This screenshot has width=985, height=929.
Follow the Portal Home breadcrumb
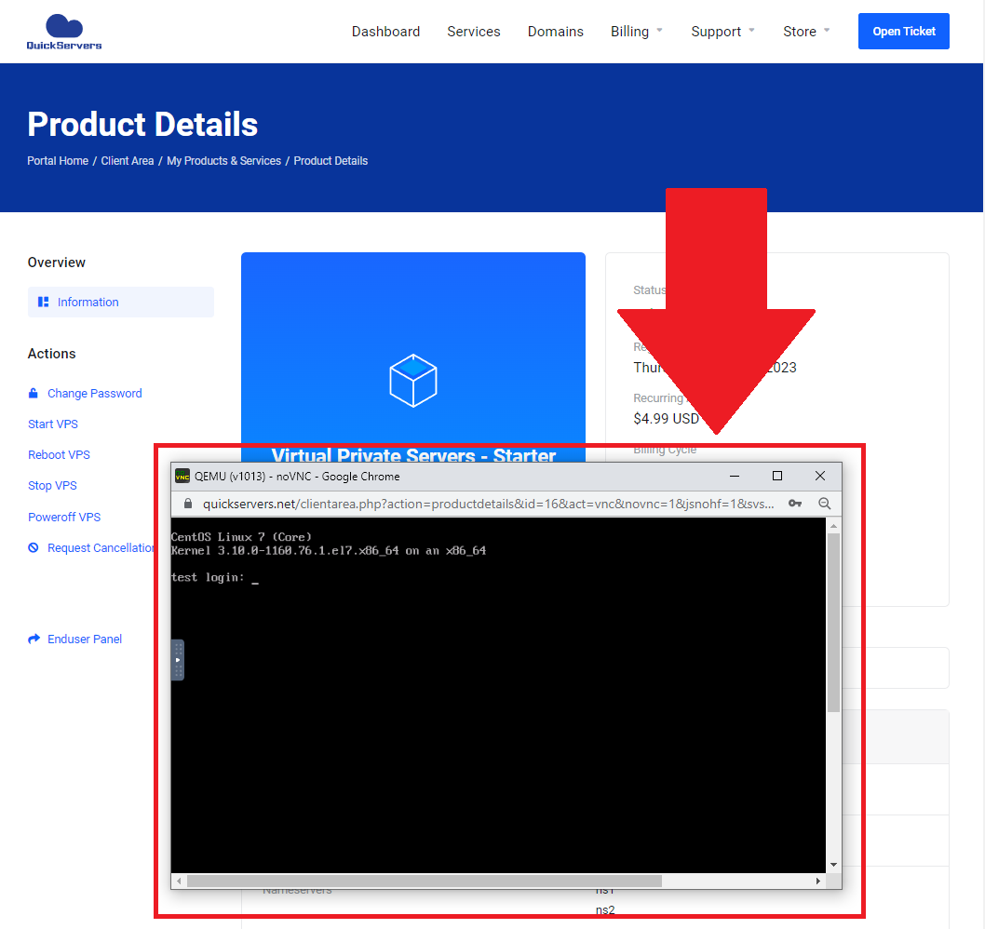click(x=58, y=161)
